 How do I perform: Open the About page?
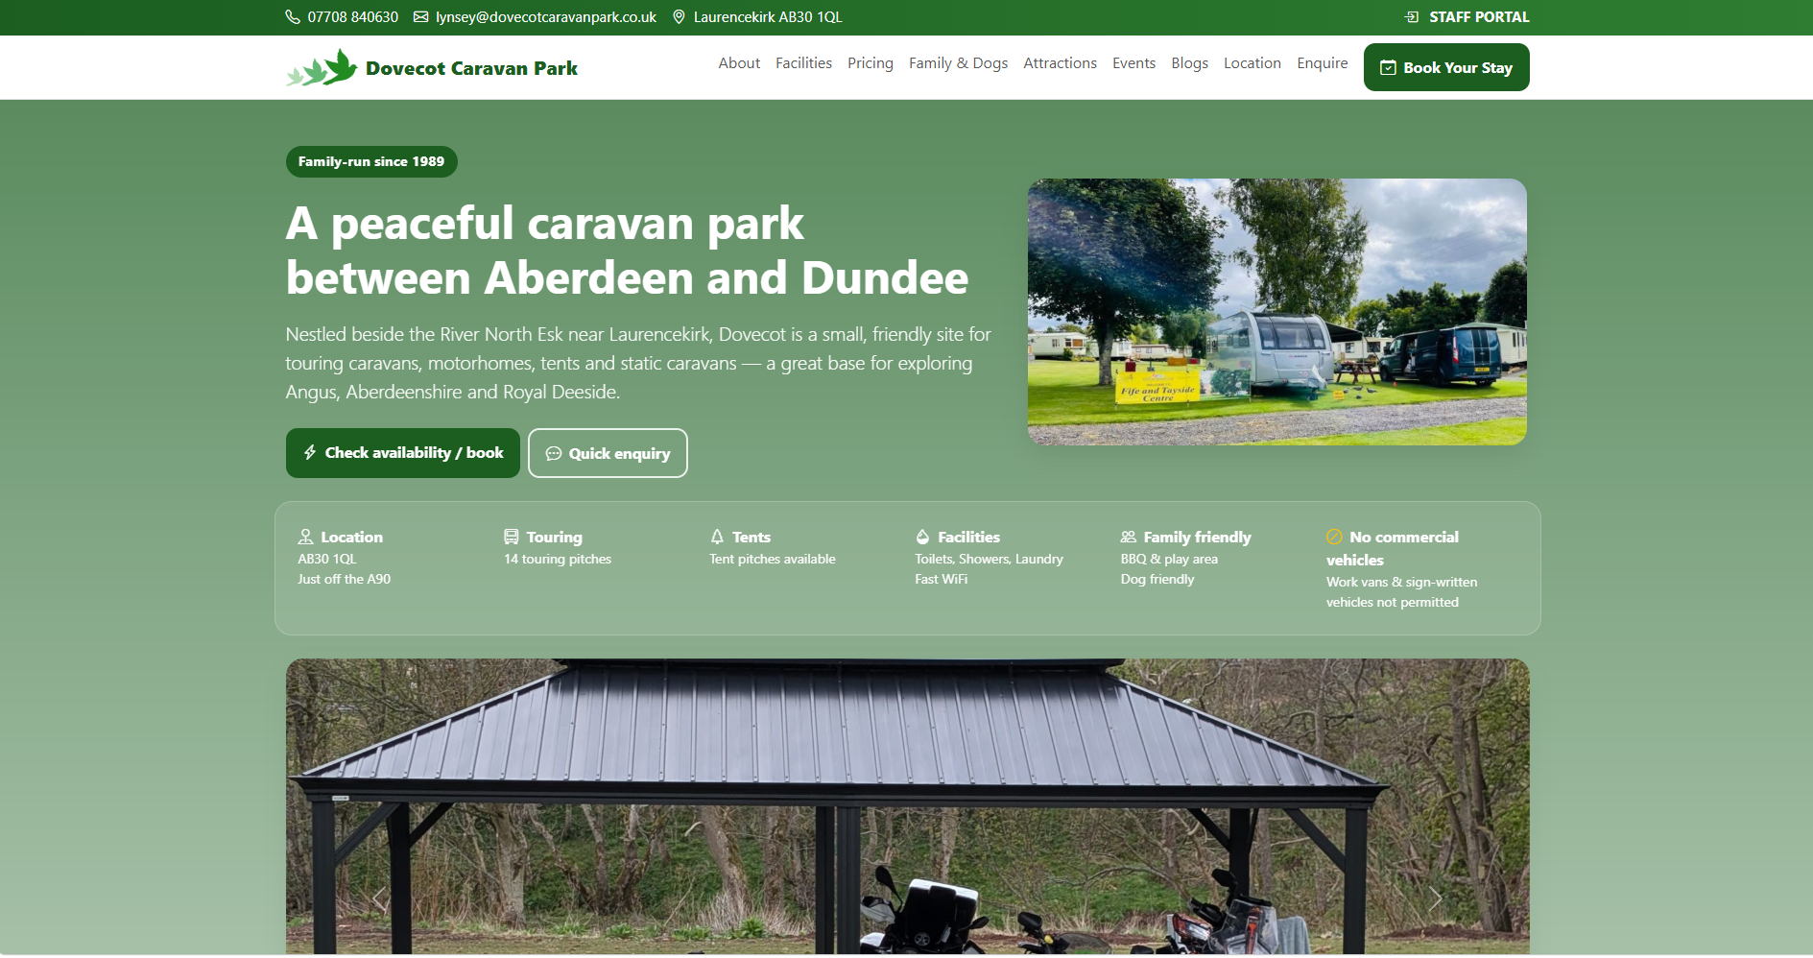739,63
